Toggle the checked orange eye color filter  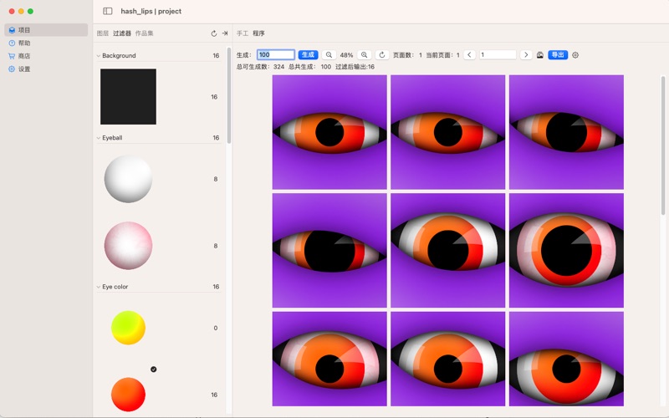click(128, 394)
